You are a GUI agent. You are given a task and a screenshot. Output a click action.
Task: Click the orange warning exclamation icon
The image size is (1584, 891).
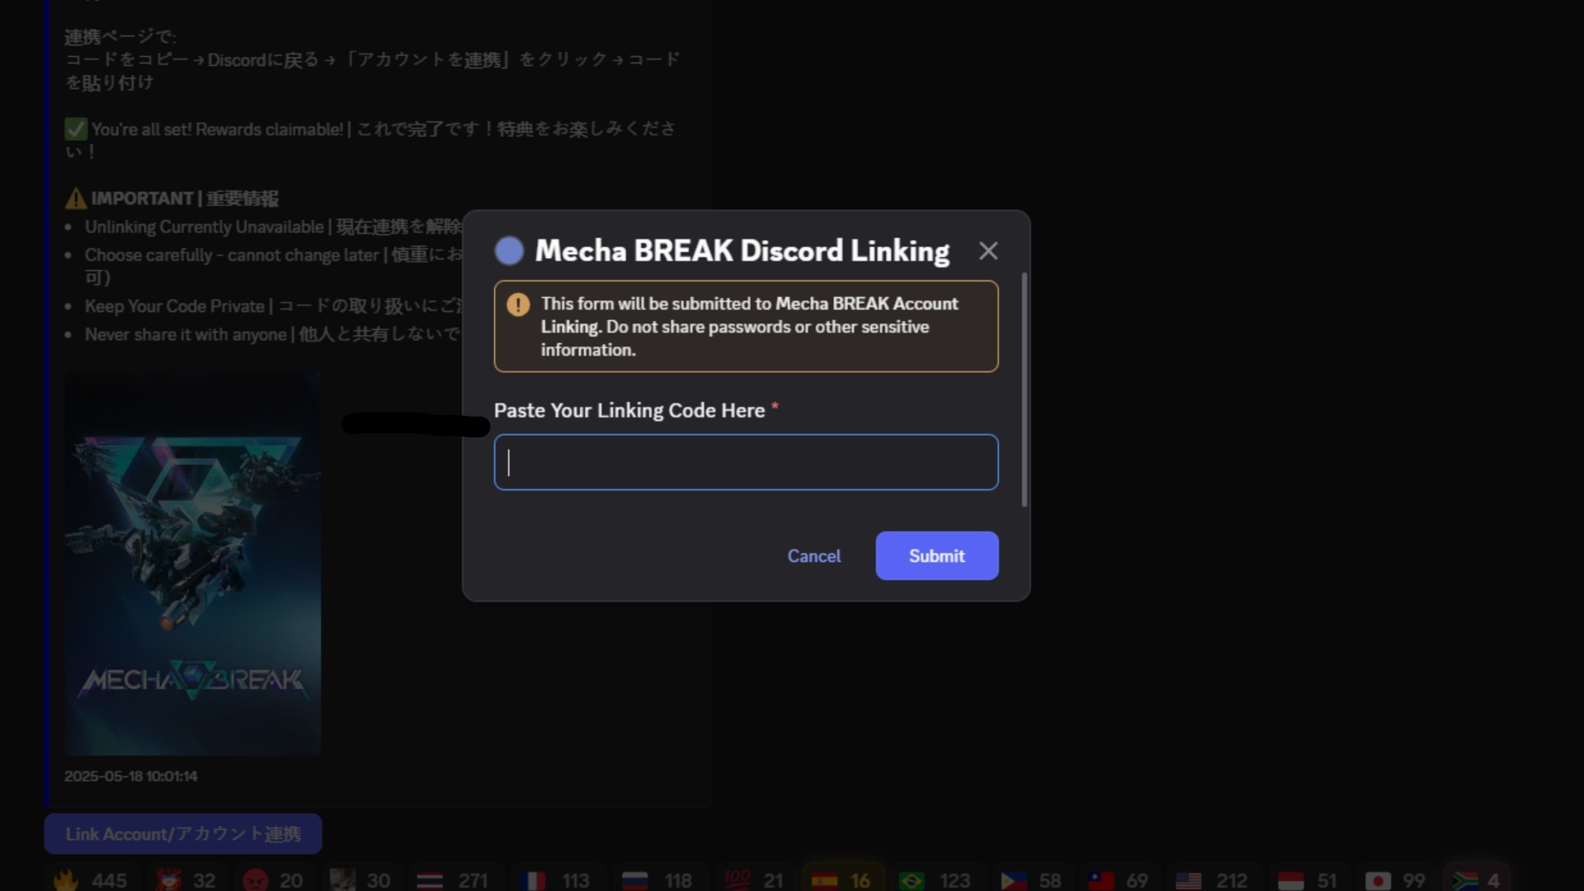[518, 304]
